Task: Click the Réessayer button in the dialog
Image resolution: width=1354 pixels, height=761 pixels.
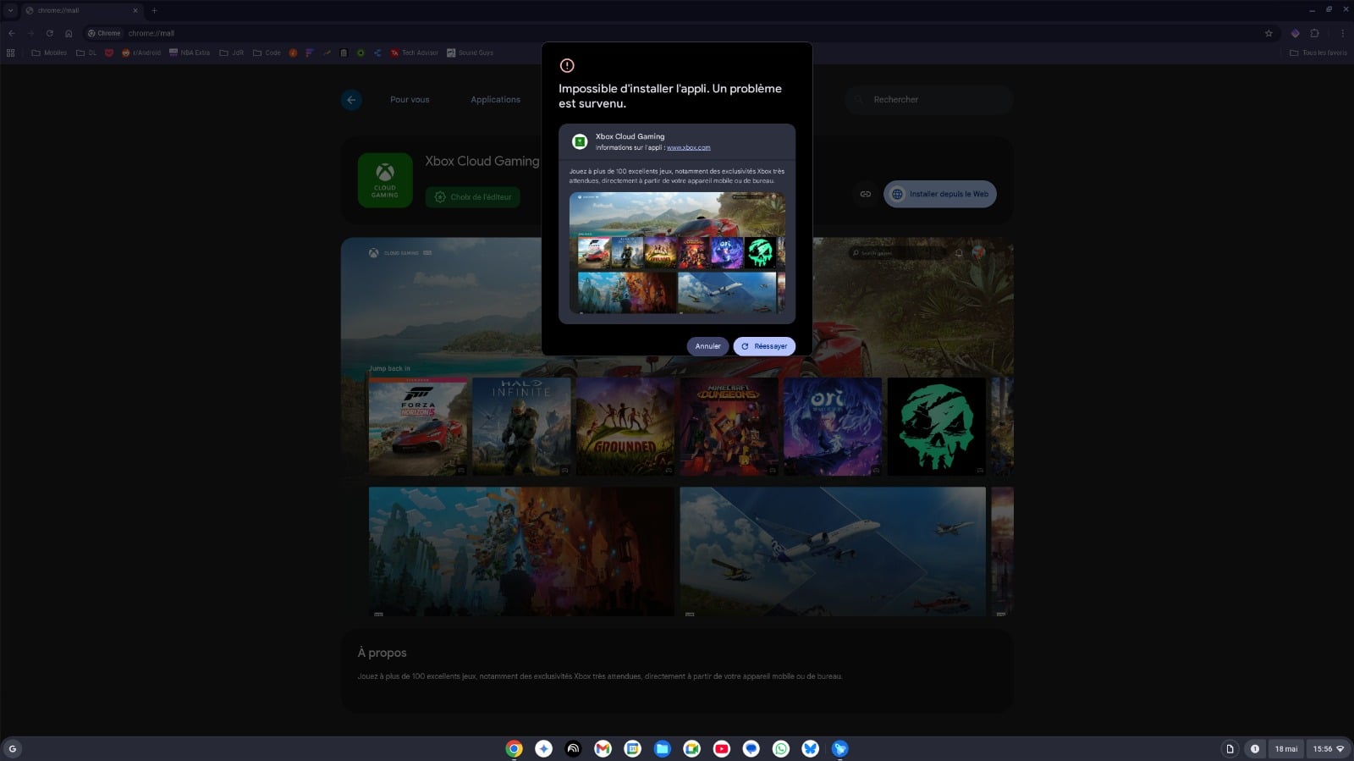Action: click(x=764, y=346)
